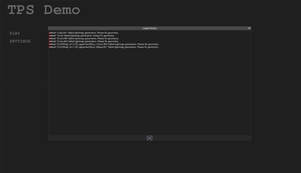The width and height of the screenshot is (301, 173).
Task: Click the Load Errors title bar
Action: point(149,28)
